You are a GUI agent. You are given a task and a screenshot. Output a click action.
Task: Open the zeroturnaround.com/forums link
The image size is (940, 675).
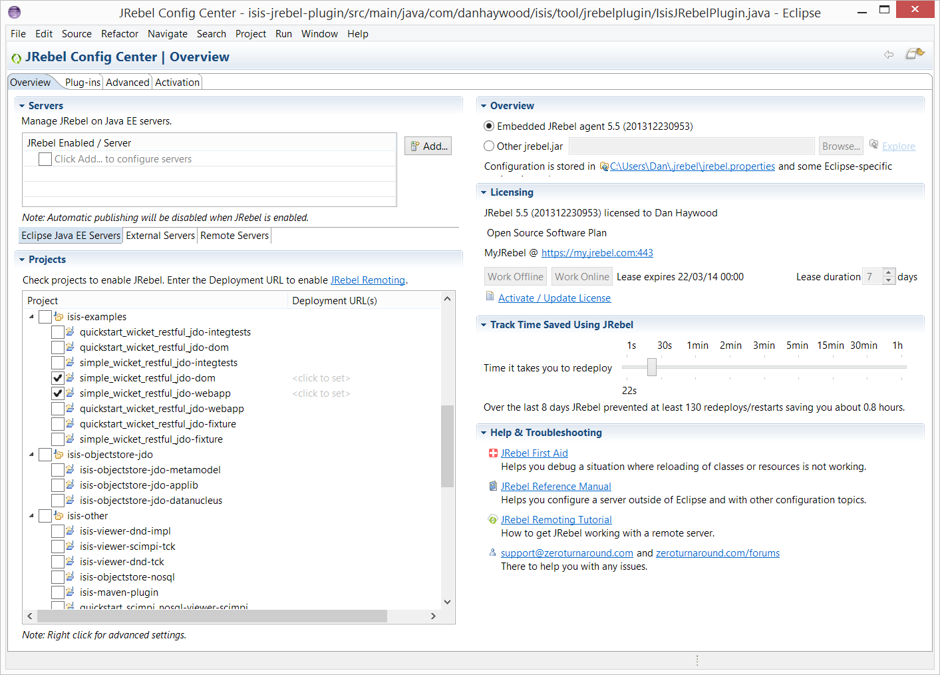click(718, 553)
